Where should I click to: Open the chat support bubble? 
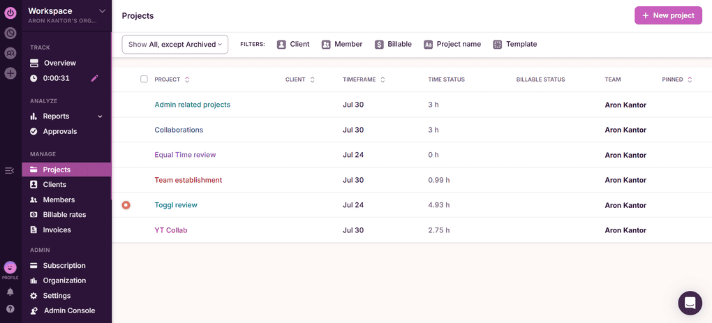tap(690, 303)
